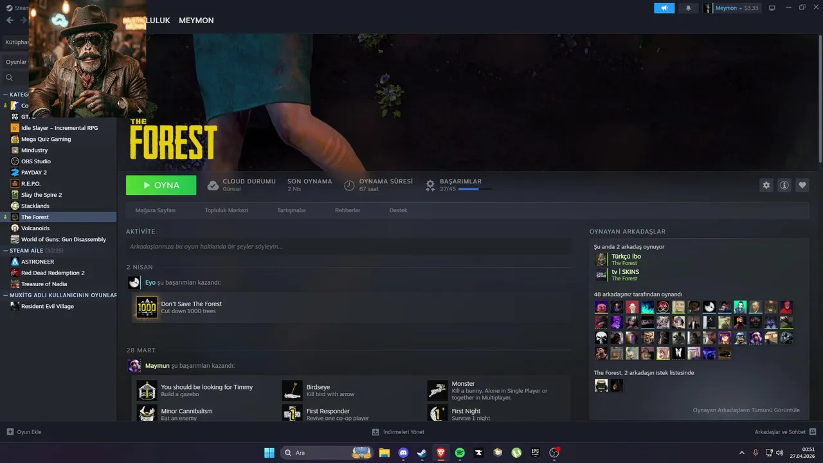Open Spotify from the taskbar

(460, 453)
